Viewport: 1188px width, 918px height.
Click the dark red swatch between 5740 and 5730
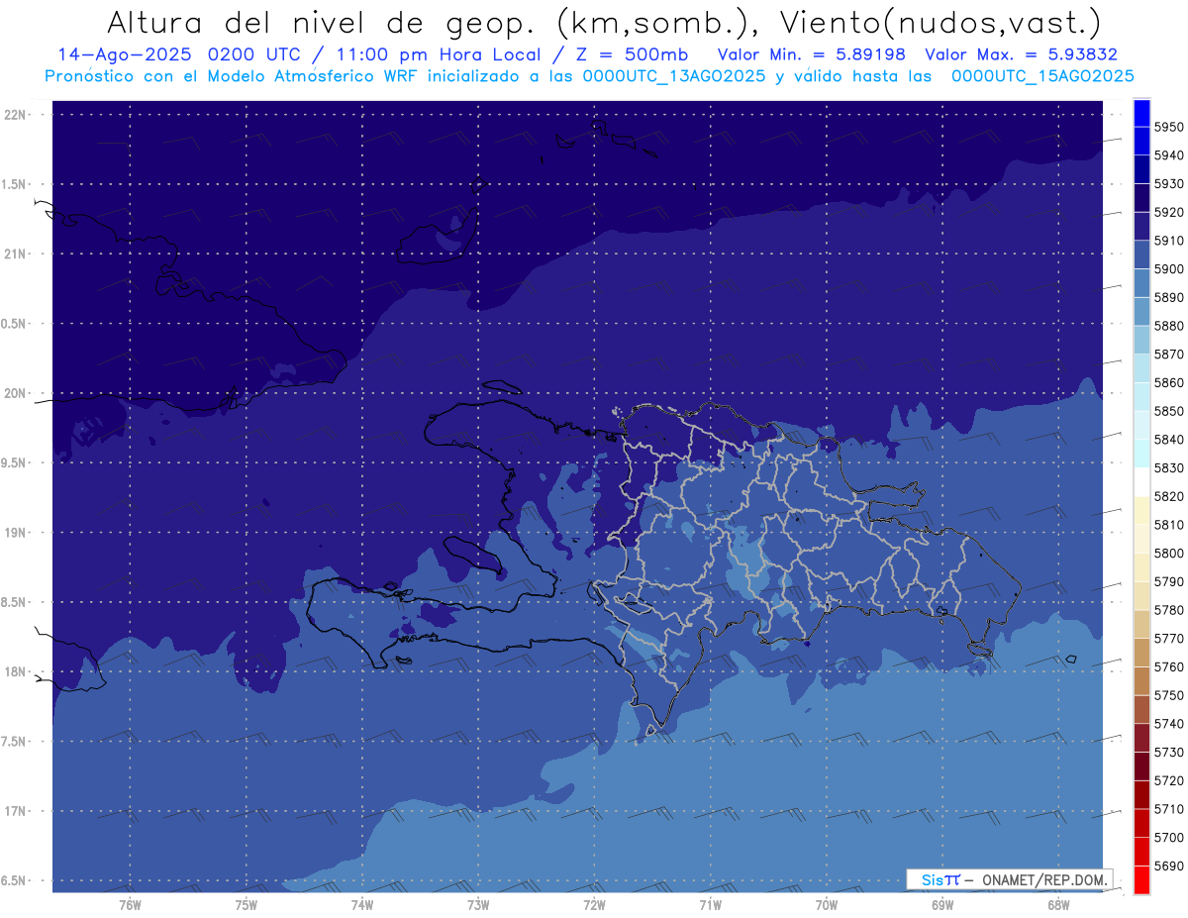pos(1141,739)
